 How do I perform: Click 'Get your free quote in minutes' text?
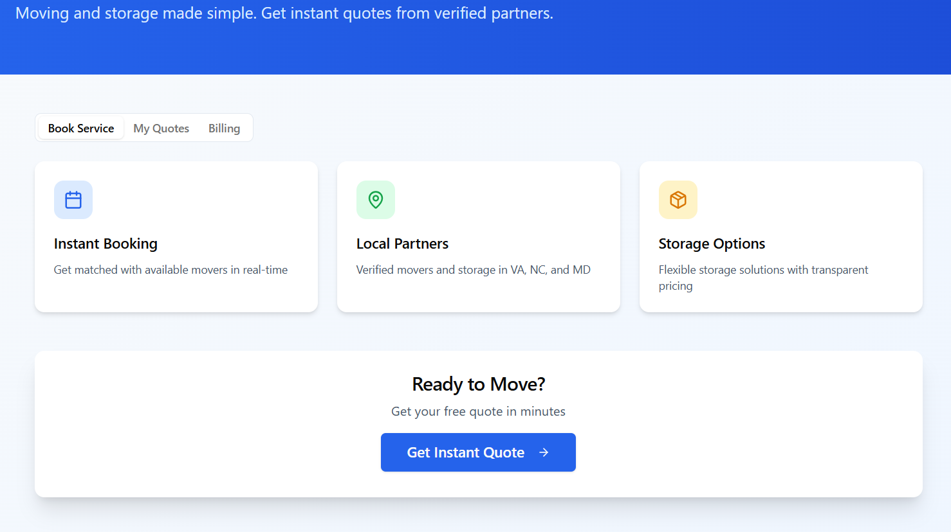coord(478,412)
